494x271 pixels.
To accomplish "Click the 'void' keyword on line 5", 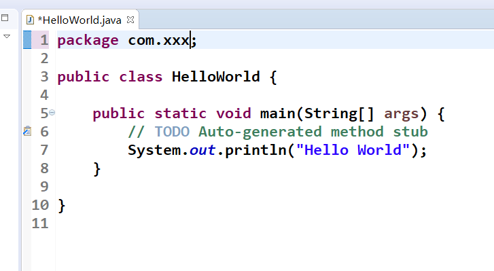I will click(x=234, y=113).
